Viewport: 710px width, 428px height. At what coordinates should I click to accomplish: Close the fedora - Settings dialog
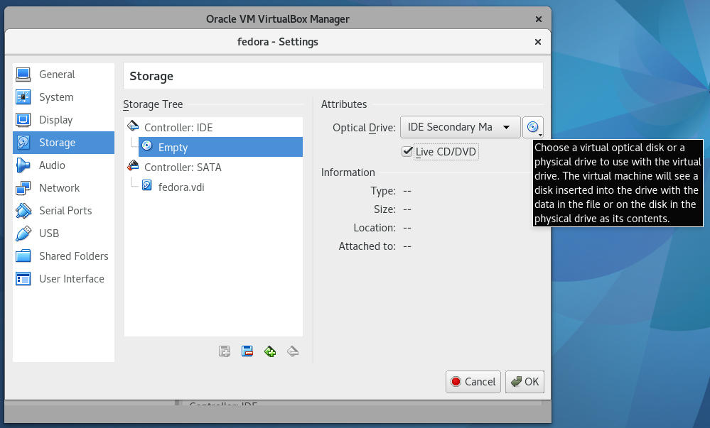point(538,42)
